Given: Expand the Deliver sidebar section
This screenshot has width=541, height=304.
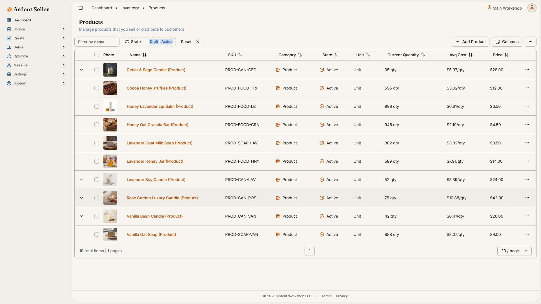Looking at the screenshot, I should [x=36, y=47].
